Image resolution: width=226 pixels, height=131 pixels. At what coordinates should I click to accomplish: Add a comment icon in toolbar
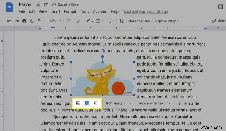[68, 21]
